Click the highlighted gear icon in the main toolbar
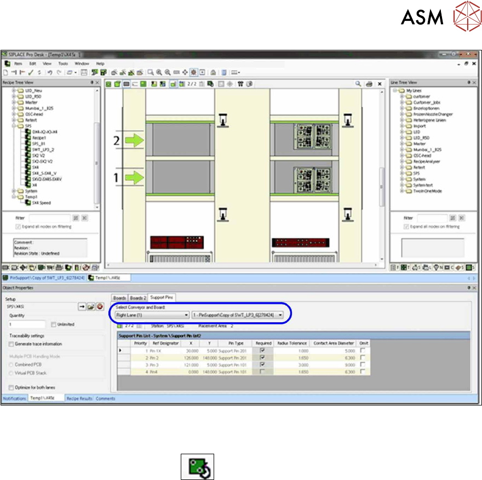The image size is (482, 480). coord(193,72)
